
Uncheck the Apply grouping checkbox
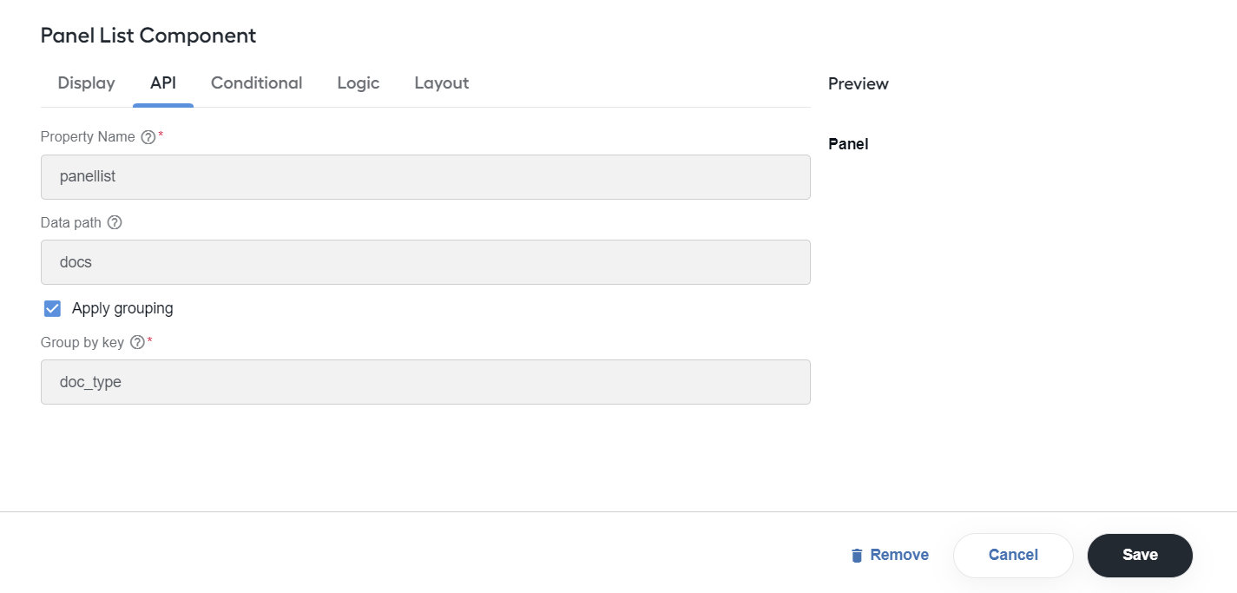coord(52,308)
